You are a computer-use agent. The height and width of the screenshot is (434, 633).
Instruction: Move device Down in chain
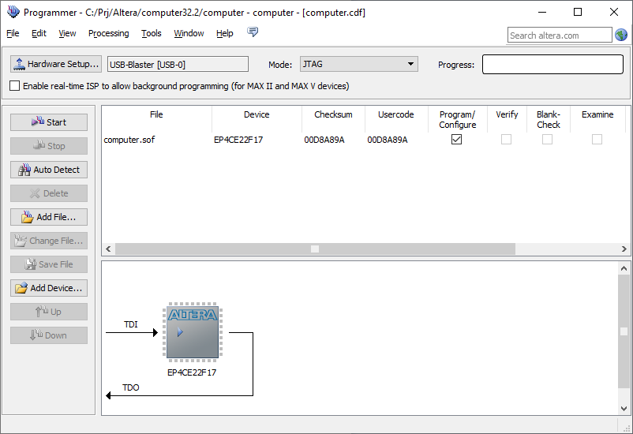click(x=49, y=335)
